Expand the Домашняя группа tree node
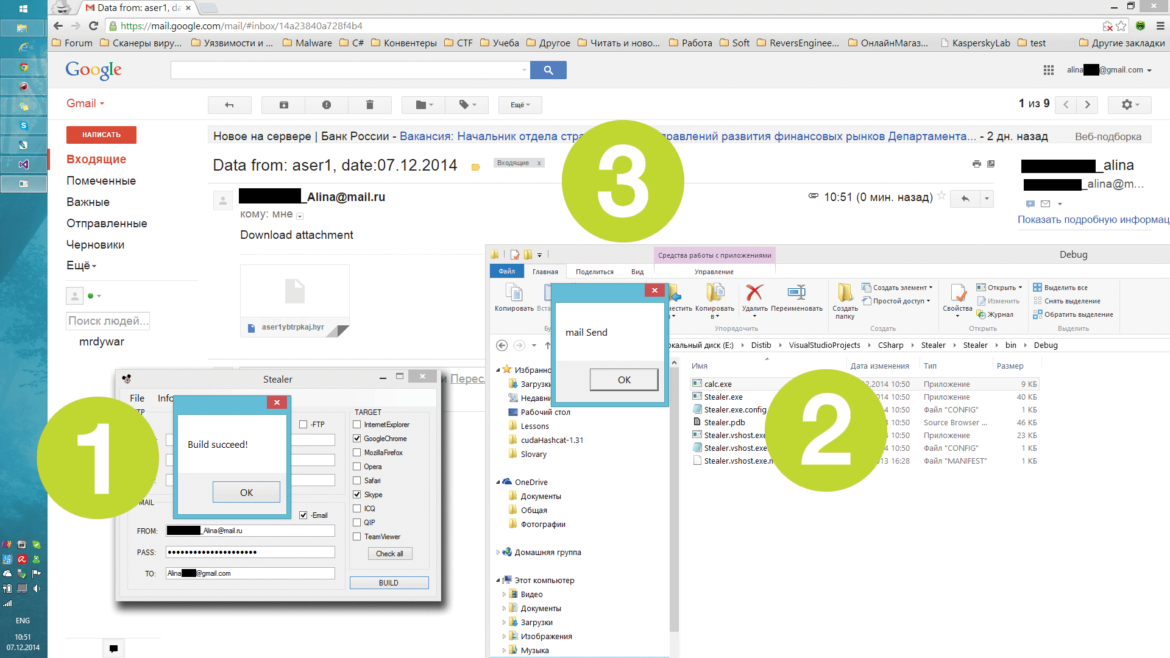1170x658 pixels. [498, 553]
